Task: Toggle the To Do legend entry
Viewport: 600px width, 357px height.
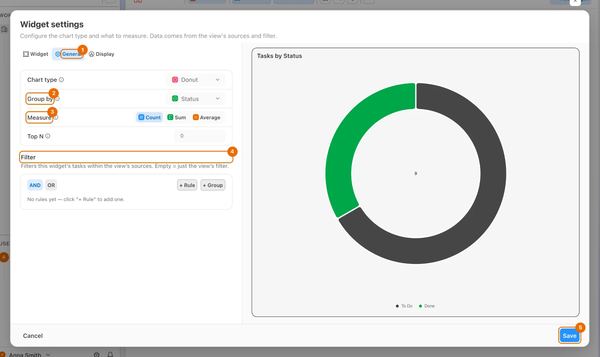Action: (404, 306)
